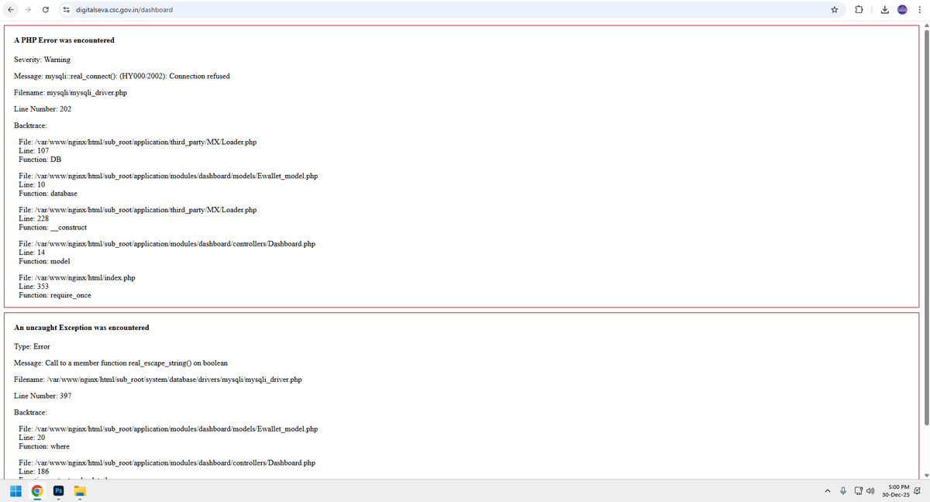View site information icon beside the URL

coord(67,10)
